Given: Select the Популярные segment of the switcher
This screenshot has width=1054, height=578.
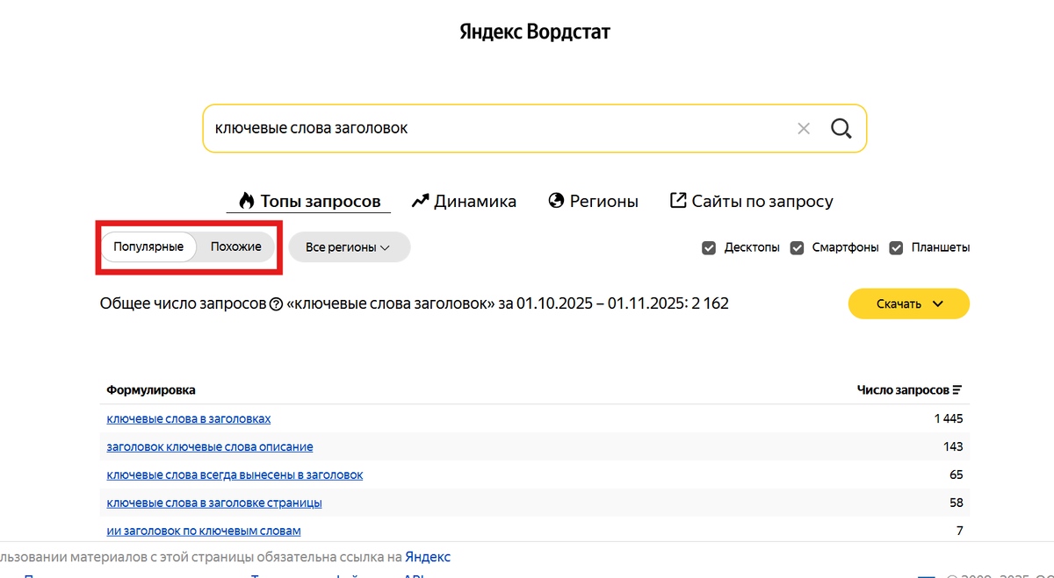Looking at the screenshot, I should 148,246.
